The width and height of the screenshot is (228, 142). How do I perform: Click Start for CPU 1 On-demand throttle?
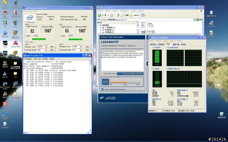(x=87, y=50)
